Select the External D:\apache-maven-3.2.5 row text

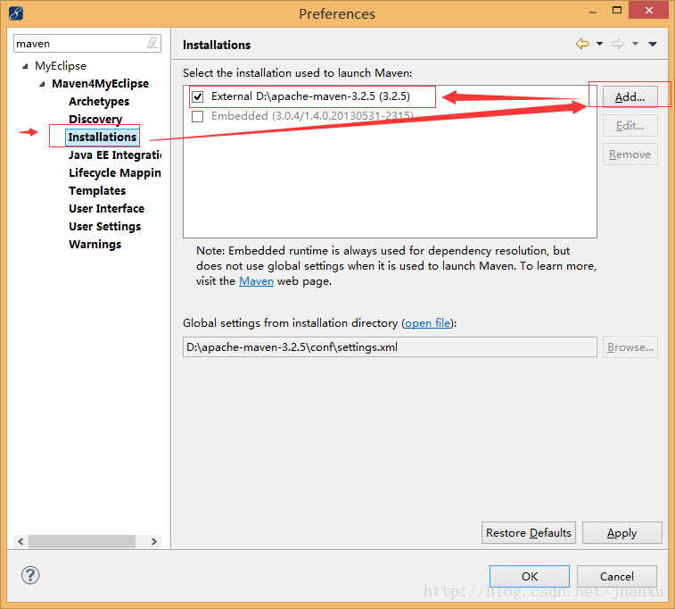[310, 96]
